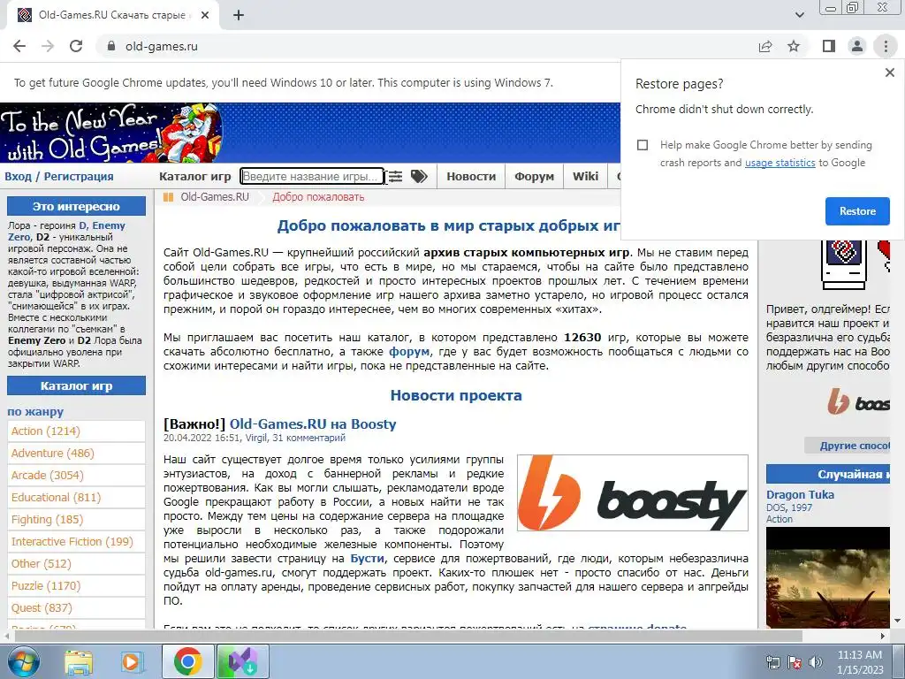Click the Restore button
905x679 pixels.
[x=857, y=211]
